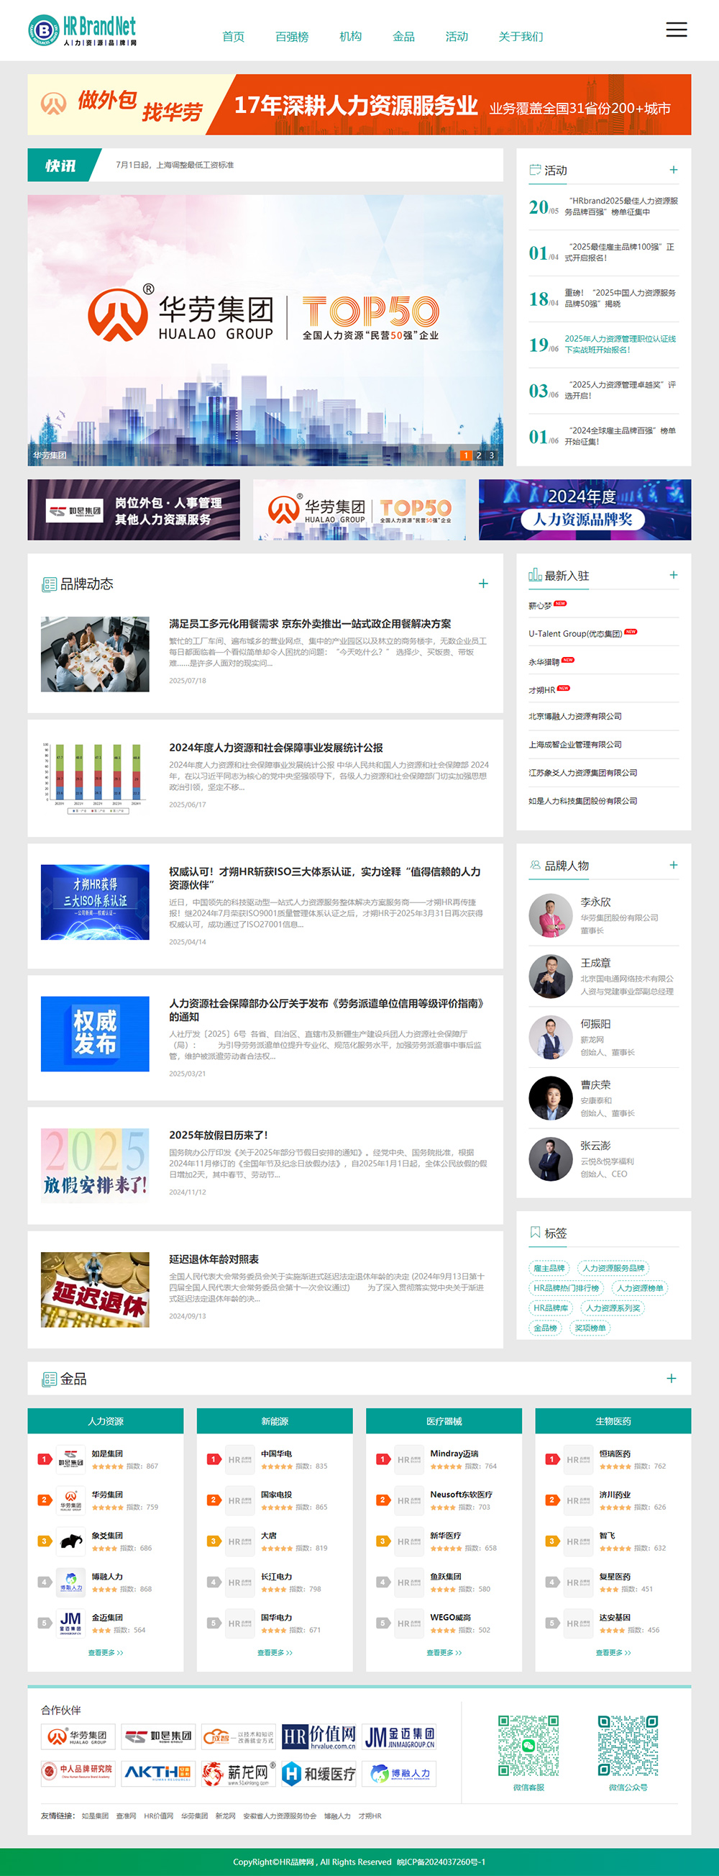Open 北京博融人力资源有限公司 in 最新入驻 list

click(575, 716)
